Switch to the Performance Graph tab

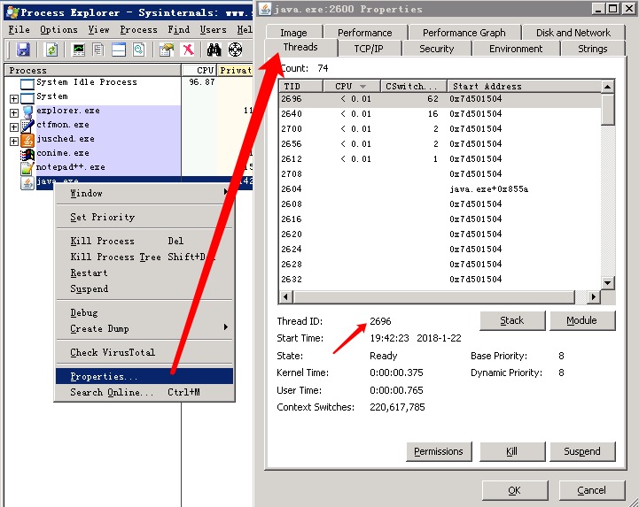(x=464, y=33)
